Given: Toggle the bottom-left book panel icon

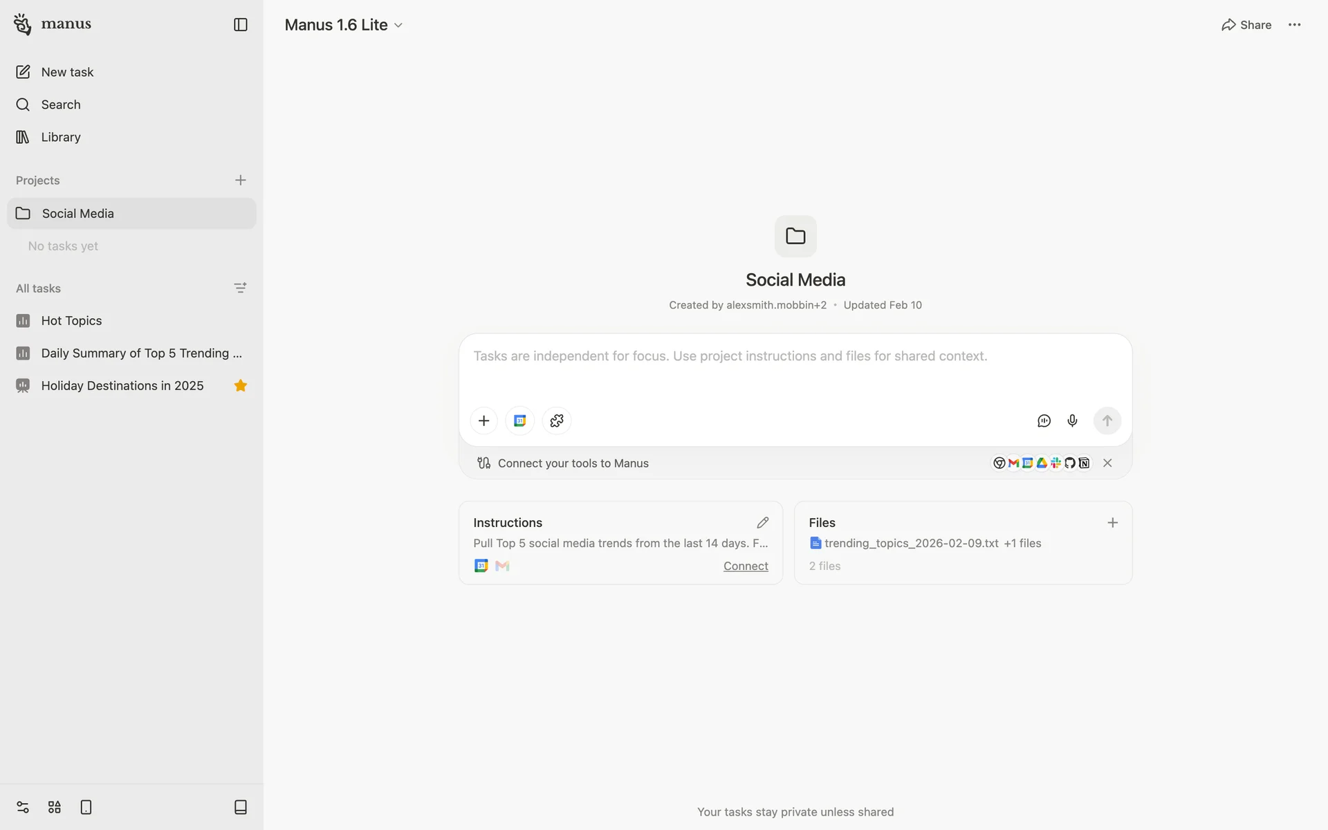Looking at the screenshot, I should point(240,807).
